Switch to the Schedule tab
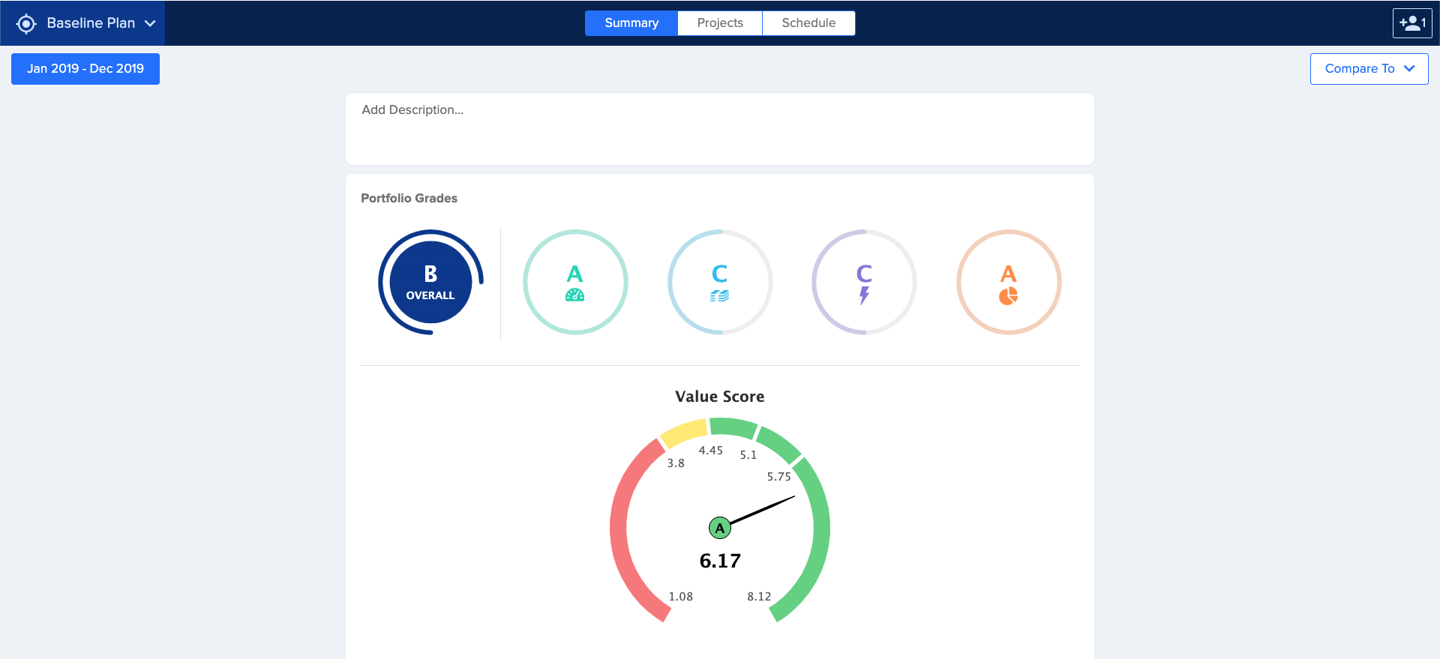 click(x=808, y=23)
